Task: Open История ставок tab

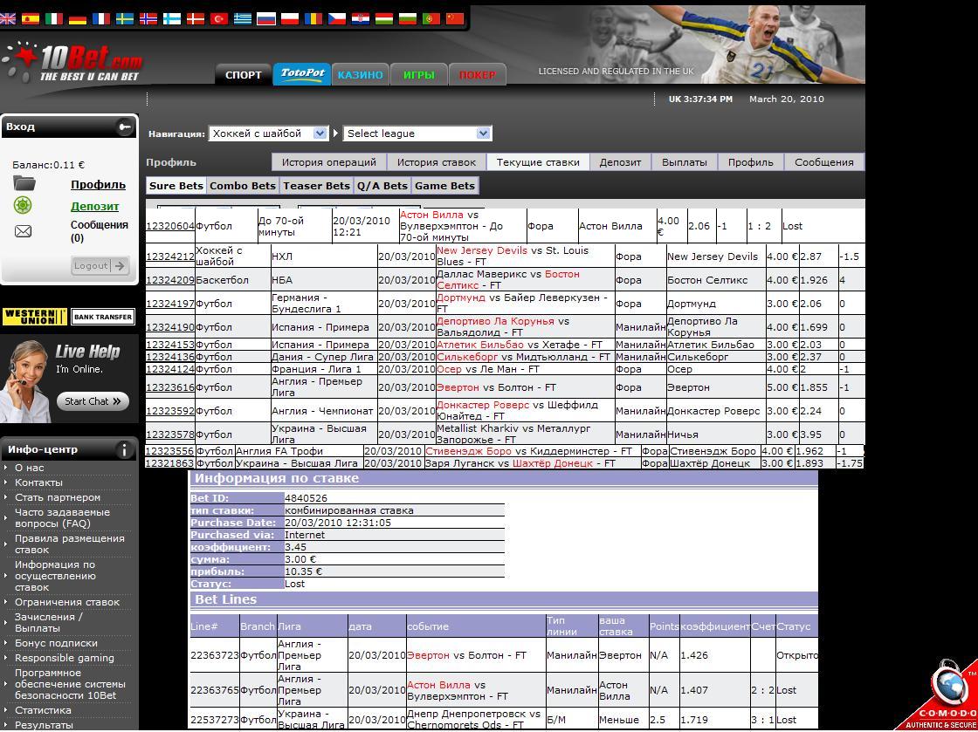Action: (x=437, y=162)
